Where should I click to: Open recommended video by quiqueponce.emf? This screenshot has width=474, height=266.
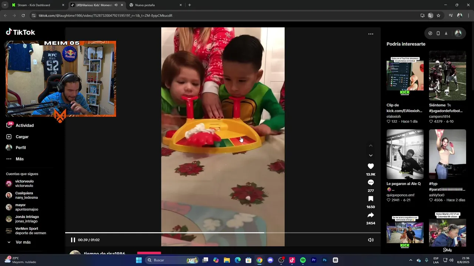click(405, 154)
